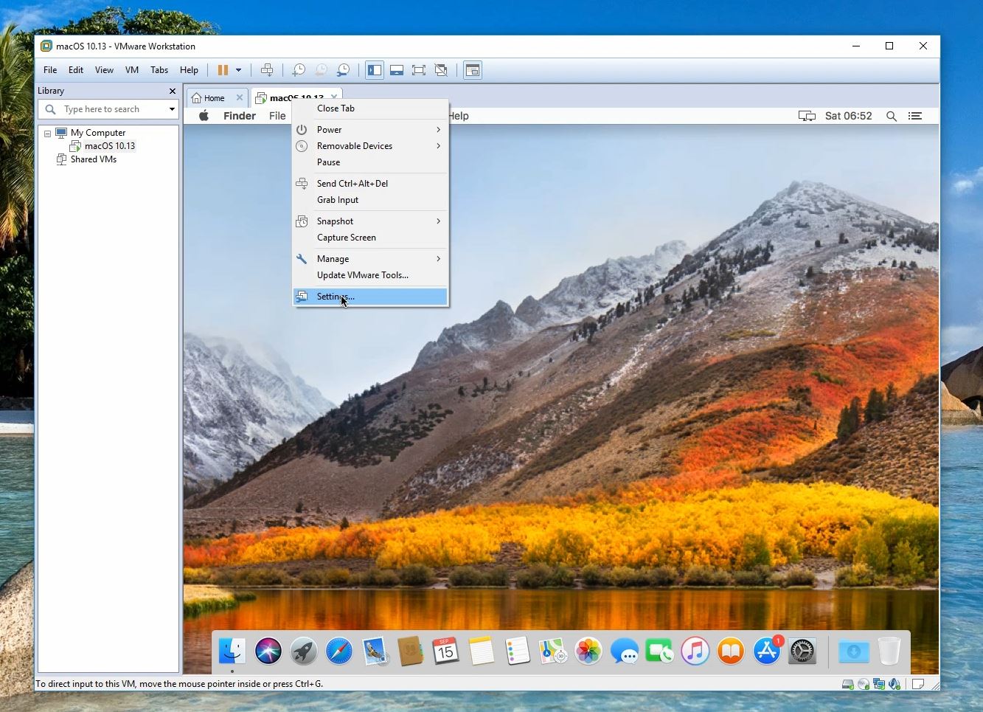Click Finder in the macOS menu bar
Image resolution: width=983 pixels, height=712 pixels.
tap(240, 116)
